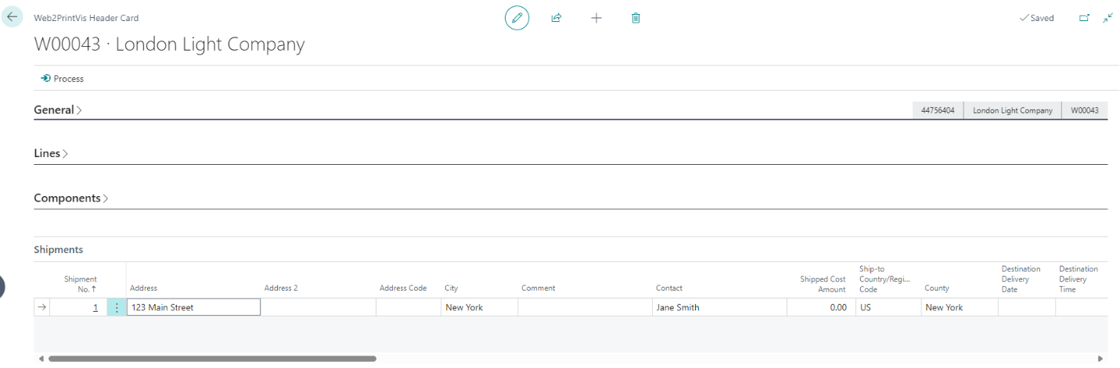Screen dimensions: 1120x368
Task: Click the pencil edit icon
Action: [517, 17]
